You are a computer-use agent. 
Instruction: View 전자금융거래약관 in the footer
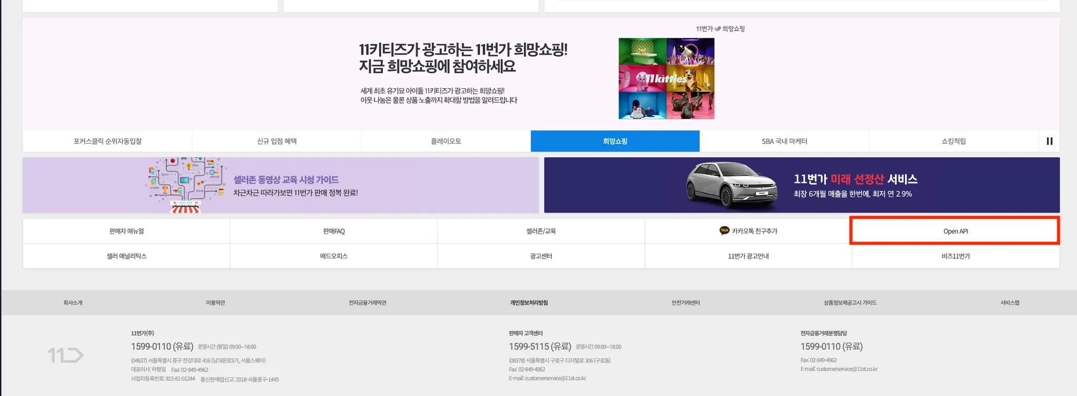(x=368, y=303)
